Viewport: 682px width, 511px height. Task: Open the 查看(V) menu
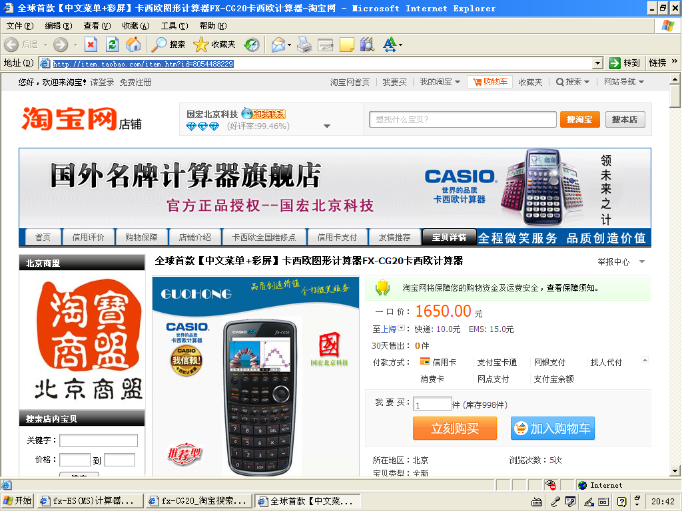point(97,26)
